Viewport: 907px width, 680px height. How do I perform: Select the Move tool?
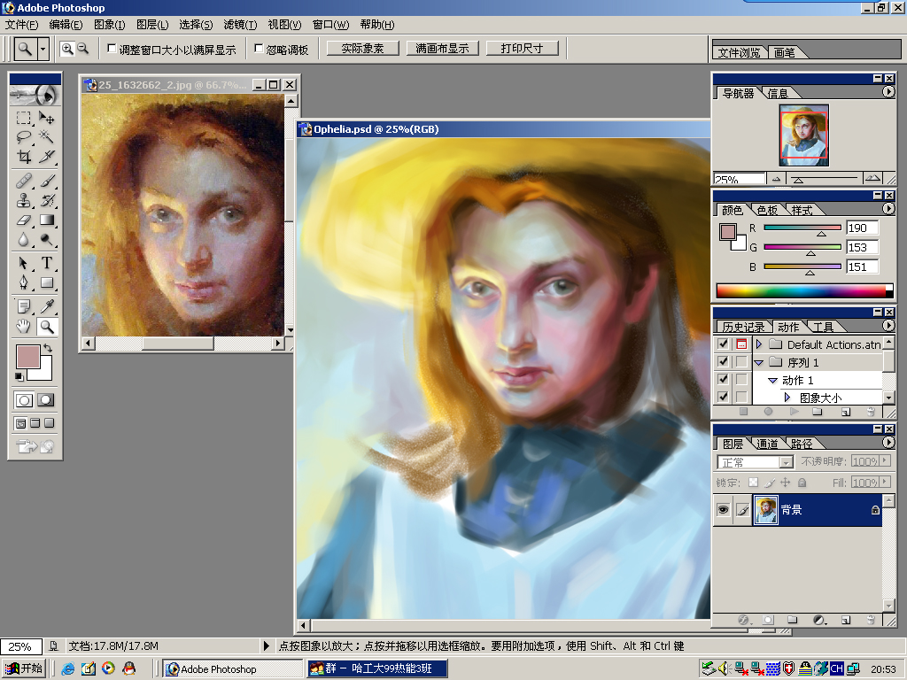pos(47,119)
